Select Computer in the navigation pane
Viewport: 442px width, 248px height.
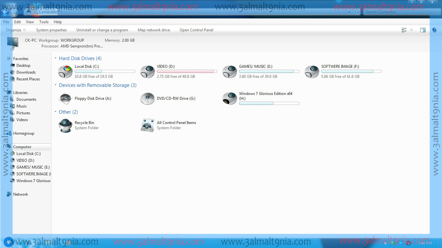point(22,147)
